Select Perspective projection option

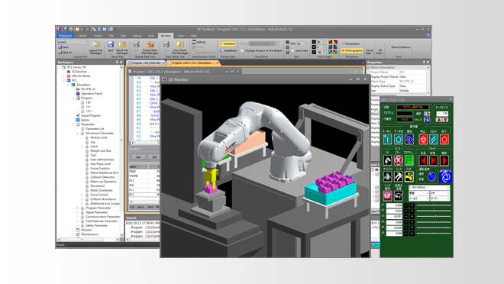point(351,44)
